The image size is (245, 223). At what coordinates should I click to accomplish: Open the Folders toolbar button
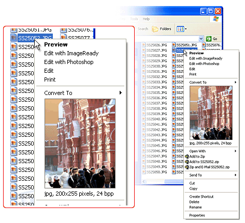[x=162, y=29]
